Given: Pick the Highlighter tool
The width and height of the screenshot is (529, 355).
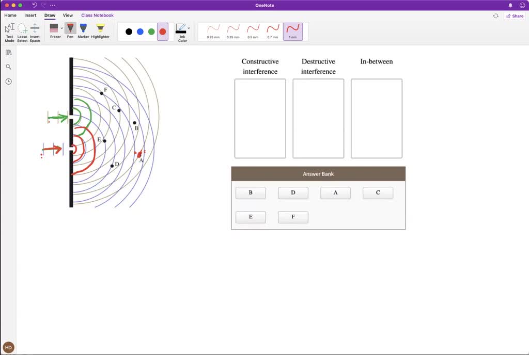Looking at the screenshot, I should tap(100, 30).
